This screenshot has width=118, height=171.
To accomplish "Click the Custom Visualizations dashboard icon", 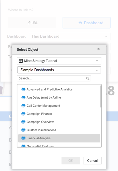I will [23, 130].
